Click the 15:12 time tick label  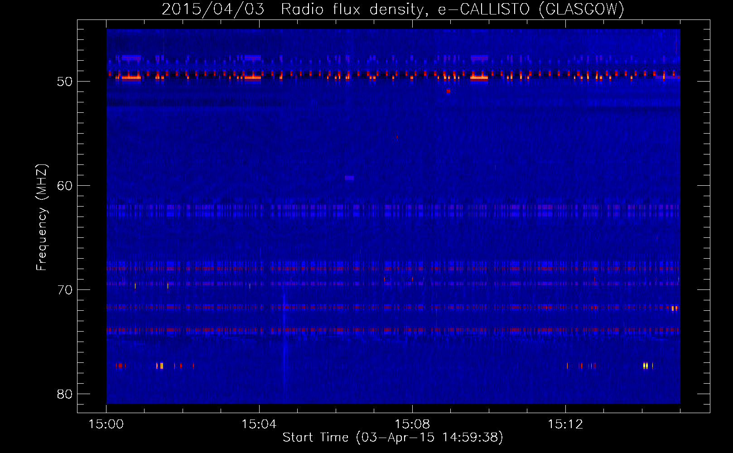tap(565, 424)
